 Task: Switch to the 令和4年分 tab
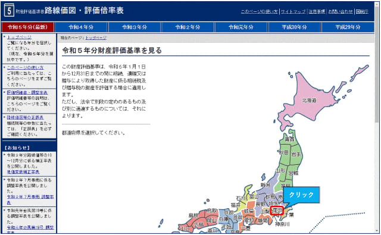81,27
